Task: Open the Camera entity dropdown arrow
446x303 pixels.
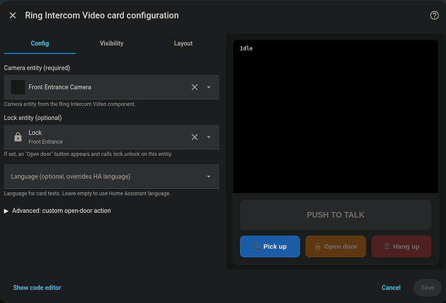Action: click(x=209, y=87)
